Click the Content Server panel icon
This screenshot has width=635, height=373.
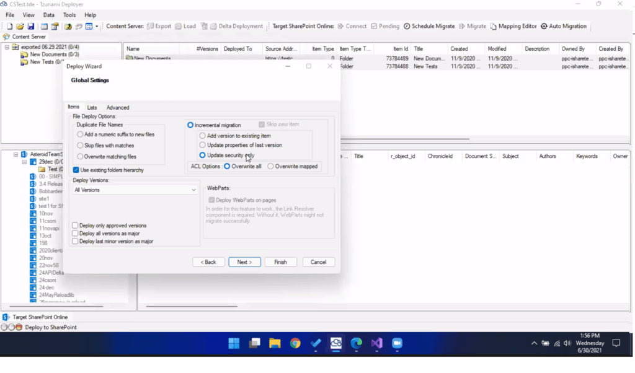[x=6, y=37]
